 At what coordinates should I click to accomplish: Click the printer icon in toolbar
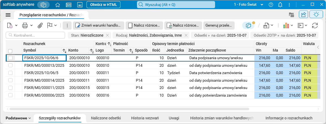tap(25, 26)
